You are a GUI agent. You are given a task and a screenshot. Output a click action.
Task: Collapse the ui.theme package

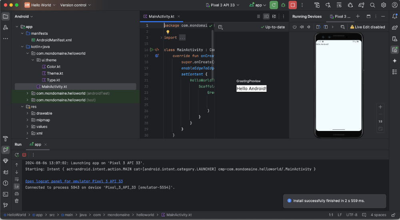pyautogui.click(x=33, y=60)
